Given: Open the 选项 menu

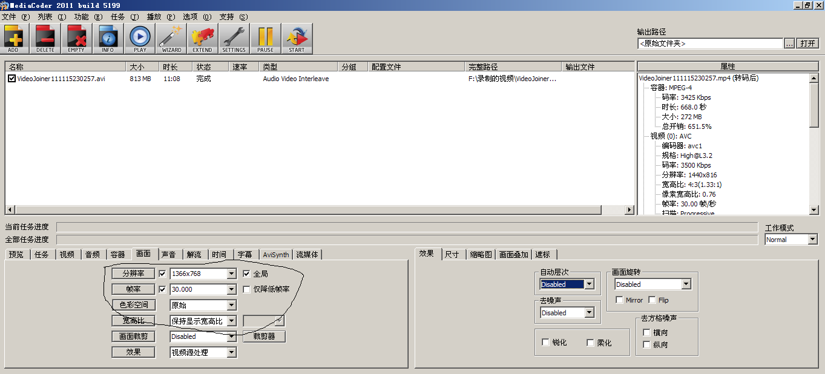Looking at the screenshot, I should [189, 17].
